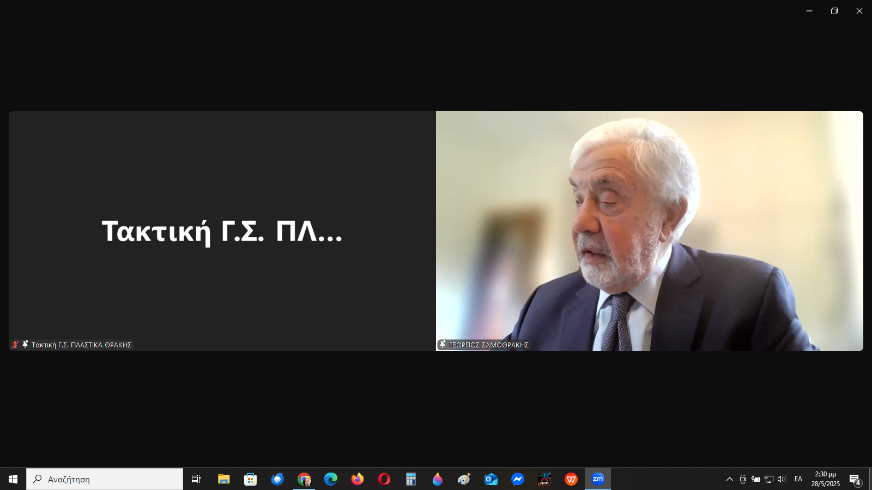Screen dimensions: 872x490
Task: Click the pin icon beside Τακτική Γ.Σ. ΠΛΑΣΤΙΚΑ ΘΡΑΚΗΣ
Action: click(x=25, y=345)
